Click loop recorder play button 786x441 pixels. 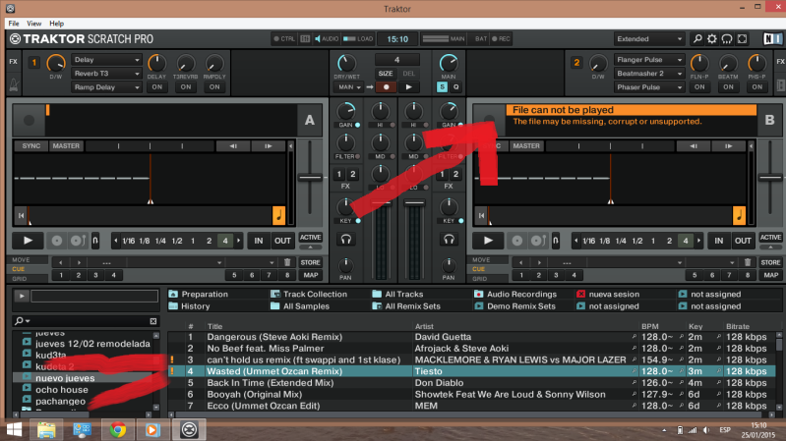(408, 87)
